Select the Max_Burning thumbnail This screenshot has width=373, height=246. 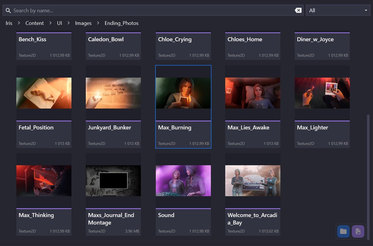tap(183, 93)
